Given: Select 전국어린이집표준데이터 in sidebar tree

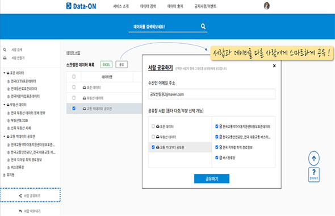Looking at the screenshot, I should point(25,96).
